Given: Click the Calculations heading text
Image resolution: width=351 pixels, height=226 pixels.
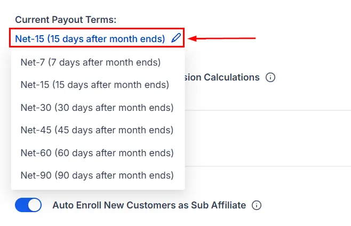Looking at the screenshot, I should pos(222,77).
